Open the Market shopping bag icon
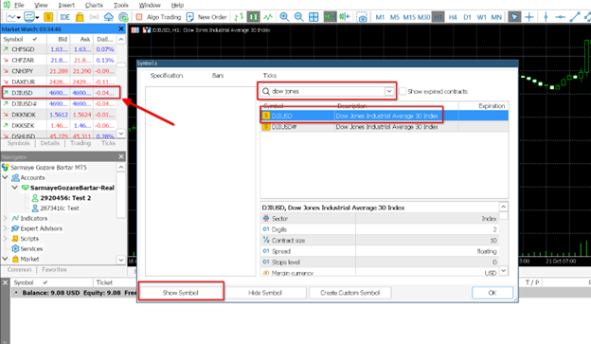This screenshot has height=344, width=591. tap(80, 17)
